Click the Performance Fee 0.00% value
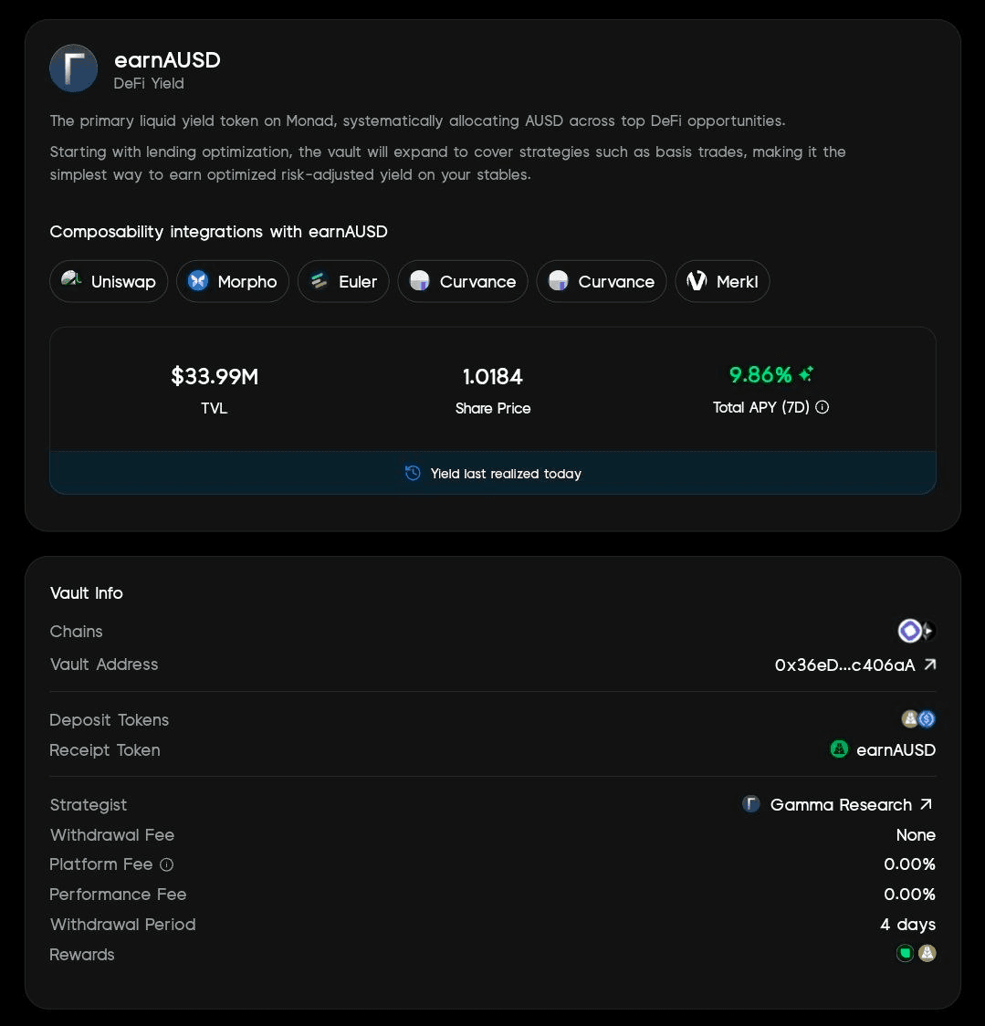The image size is (985, 1026). (x=910, y=894)
